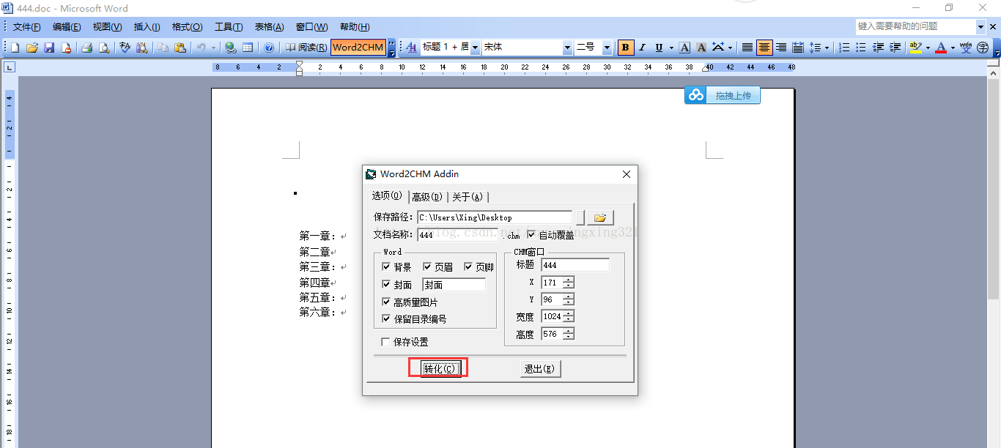1001x448 pixels.
Task: Create a new blank document
Action: coord(15,48)
